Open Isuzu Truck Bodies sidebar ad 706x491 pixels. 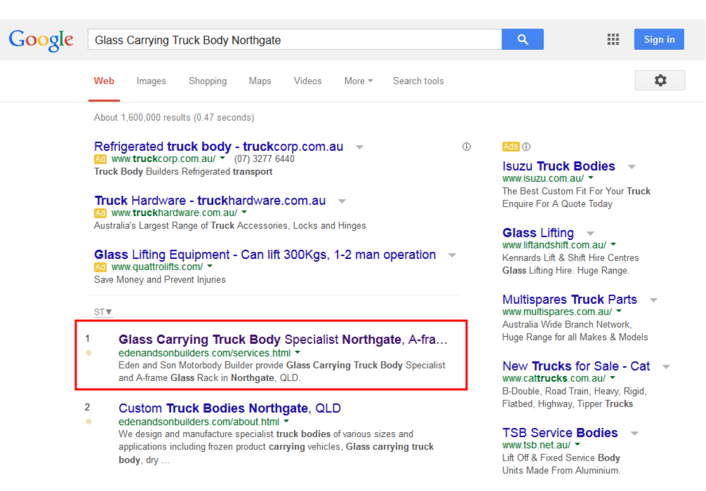(x=558, y=166)
